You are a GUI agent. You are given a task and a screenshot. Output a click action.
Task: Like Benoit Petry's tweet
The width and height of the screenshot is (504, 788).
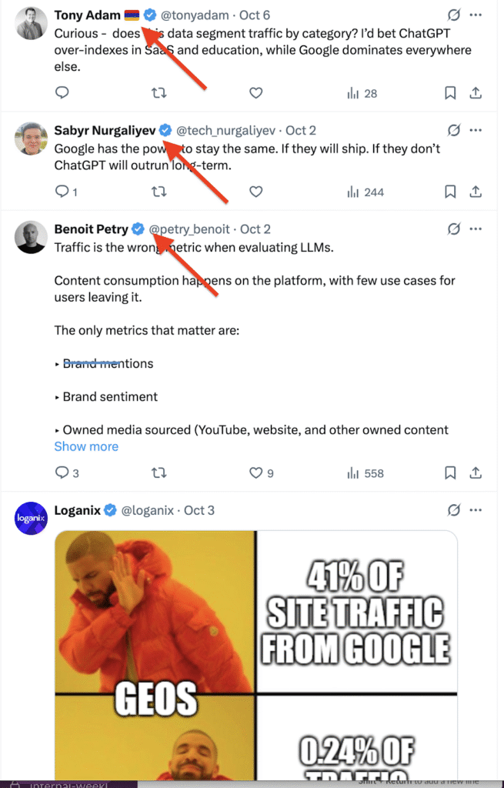[256, 472]
